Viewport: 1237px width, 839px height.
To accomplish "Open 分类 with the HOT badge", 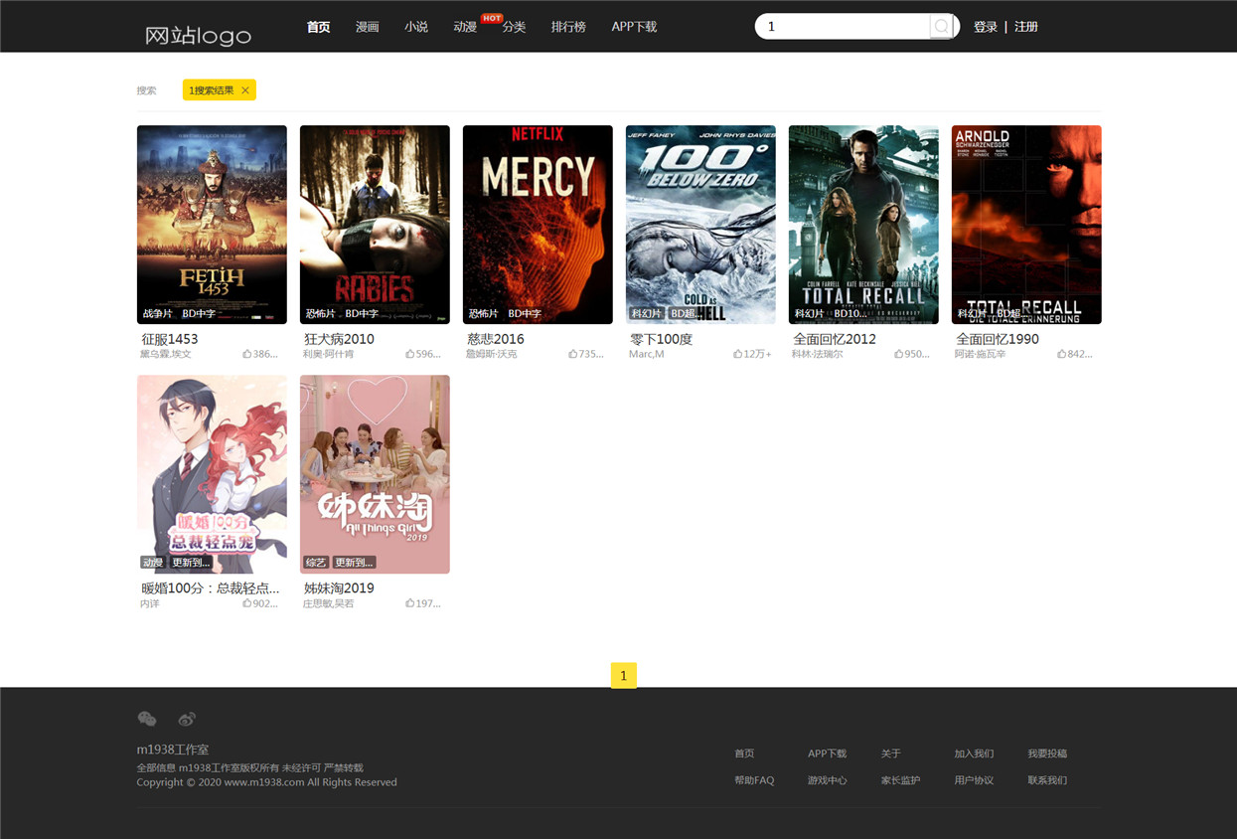I will tap(514, 27).
